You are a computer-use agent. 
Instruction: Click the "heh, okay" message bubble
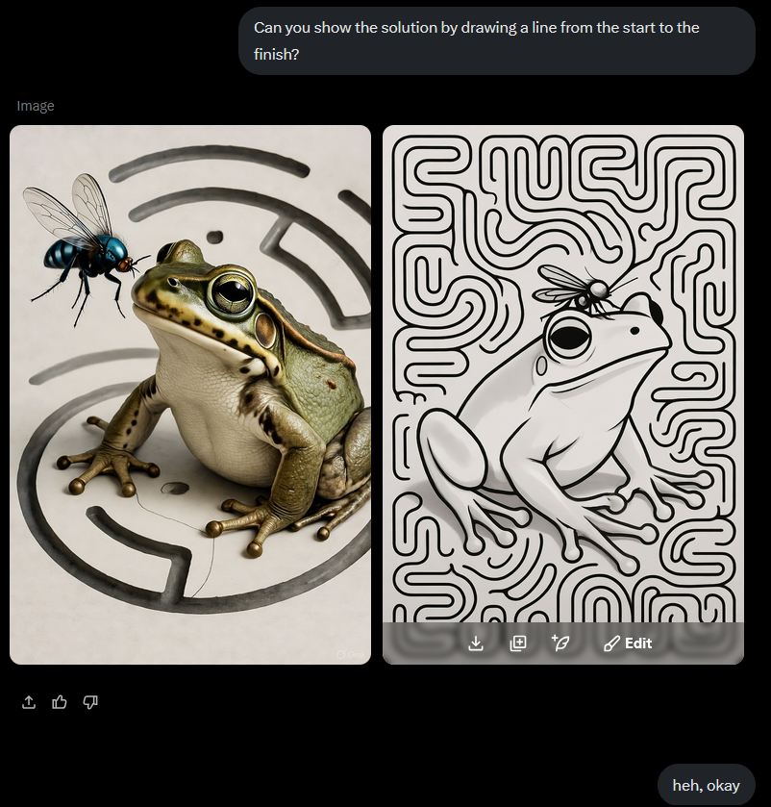point(707,786)
